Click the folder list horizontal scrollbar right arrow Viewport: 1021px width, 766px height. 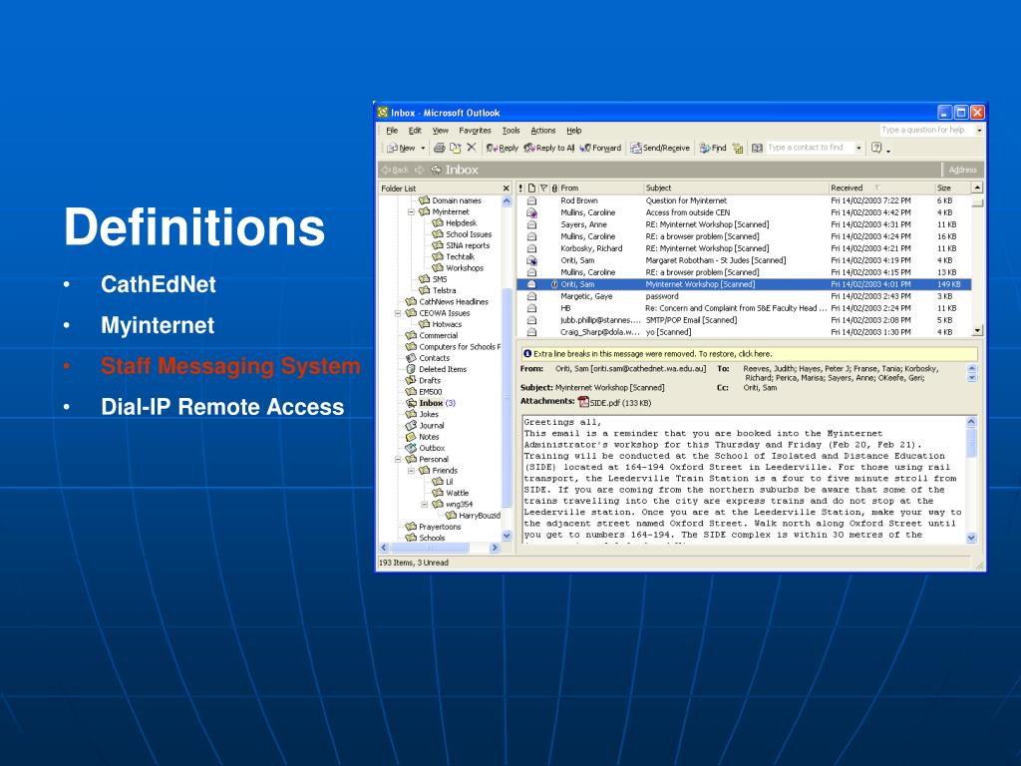coord(495,548)
